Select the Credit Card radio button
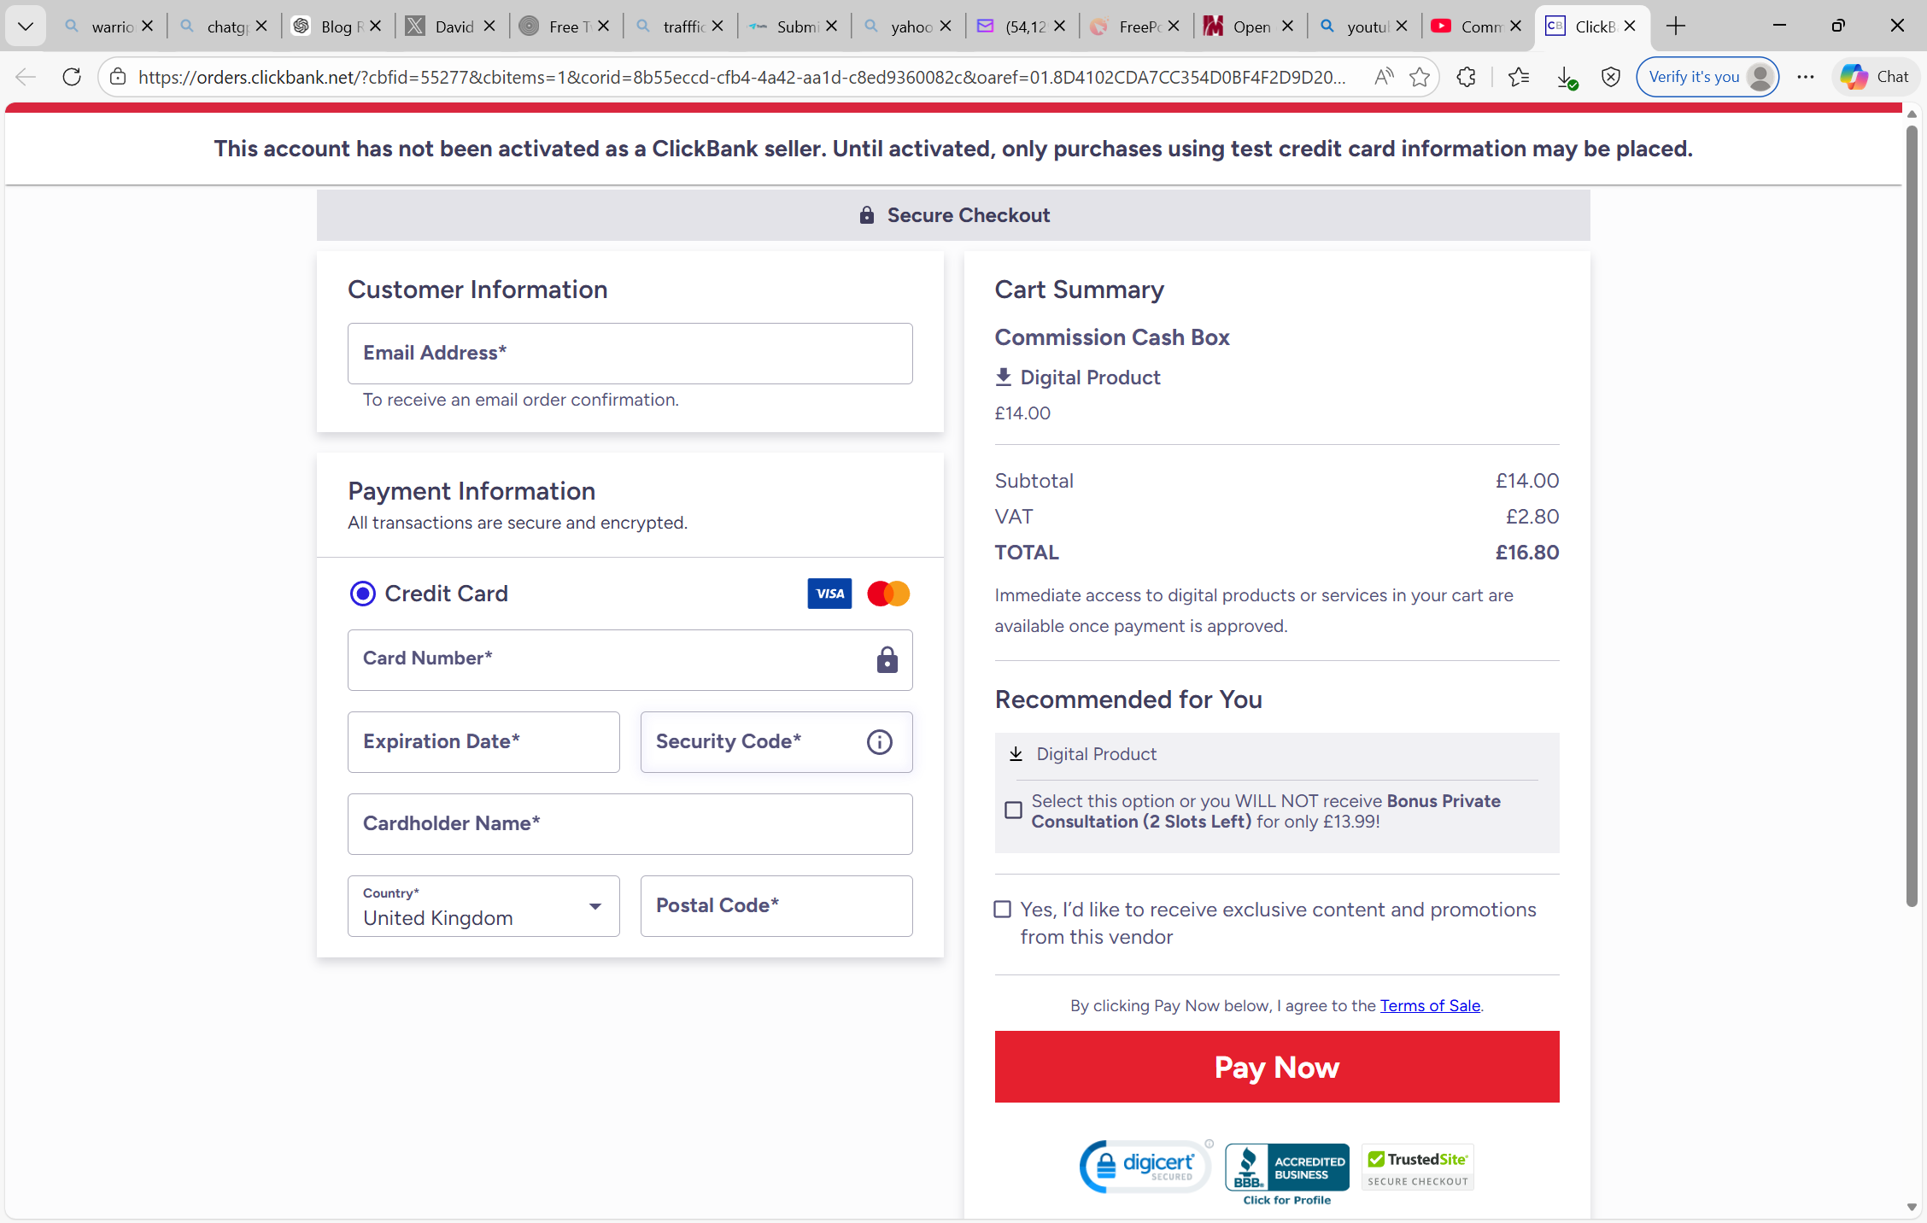 tap(363, 594)
